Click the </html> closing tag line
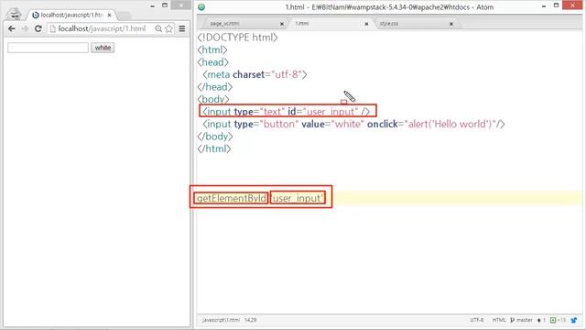This screenshot has width=586, height=330. pyautogui.click(x=214, y=148)
